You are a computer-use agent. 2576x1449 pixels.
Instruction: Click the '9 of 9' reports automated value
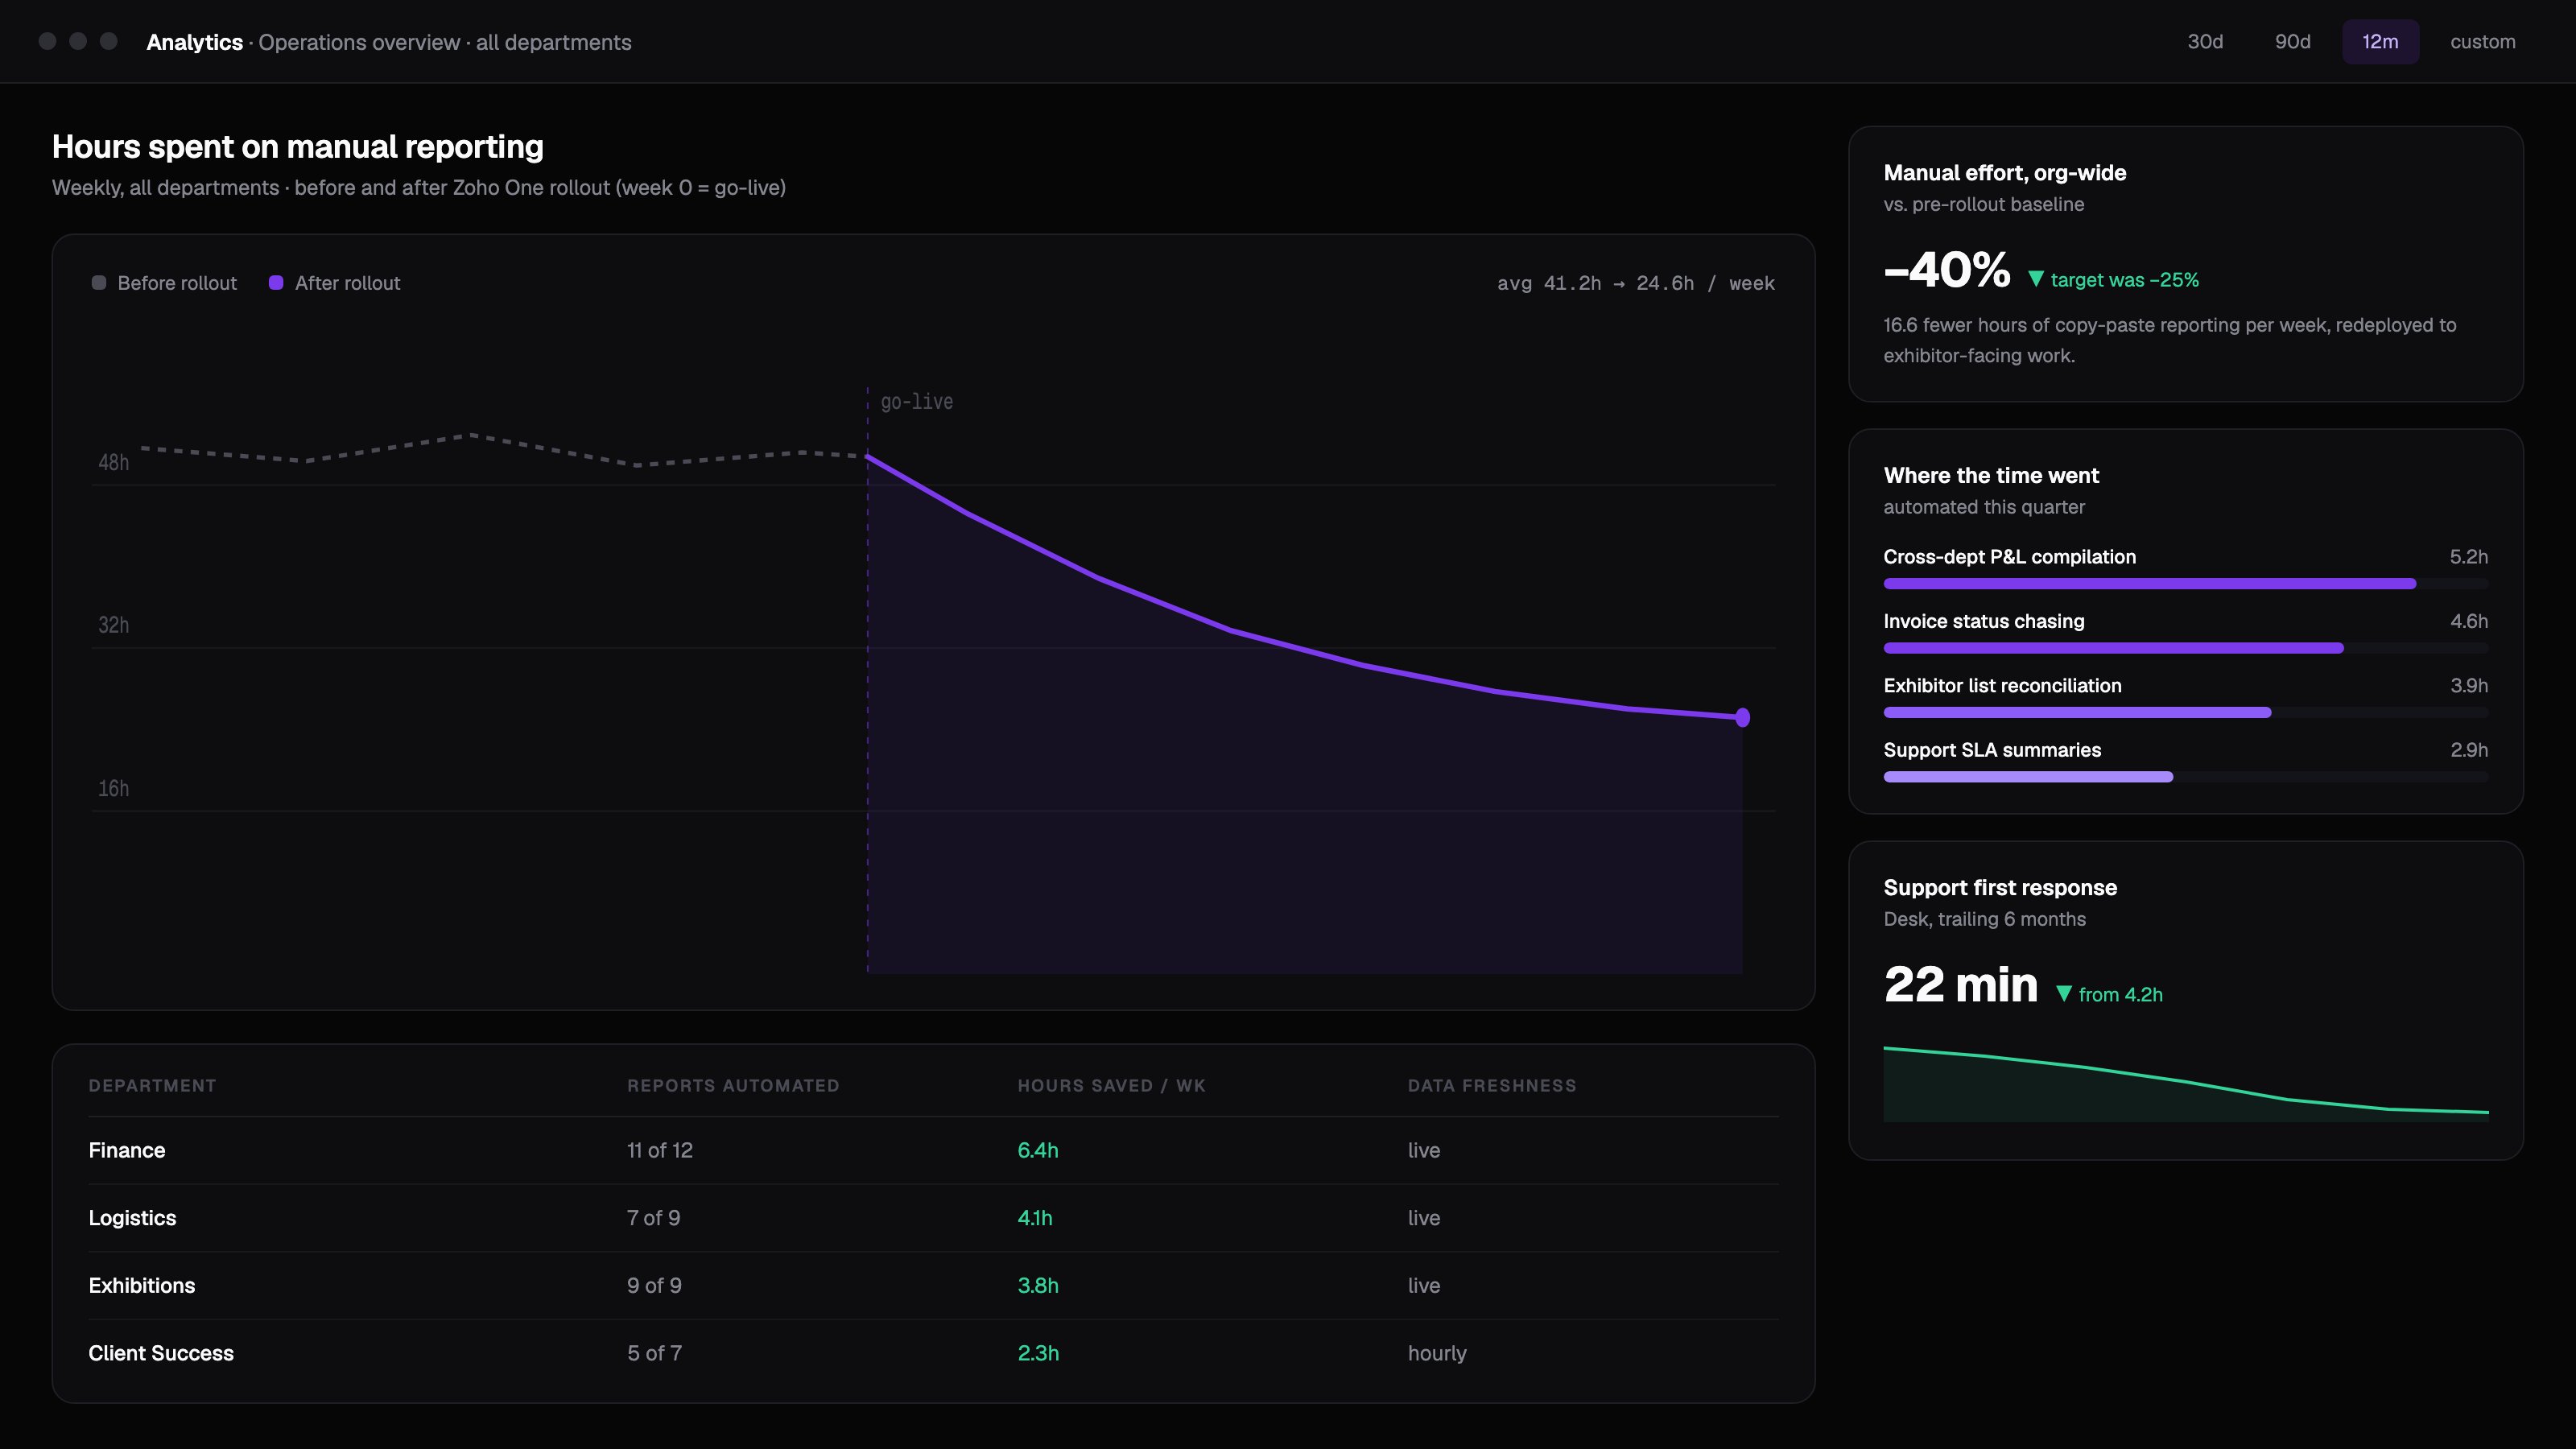654,1286
